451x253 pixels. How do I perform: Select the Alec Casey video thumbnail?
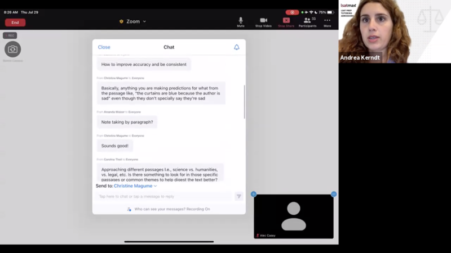(294, 216)
